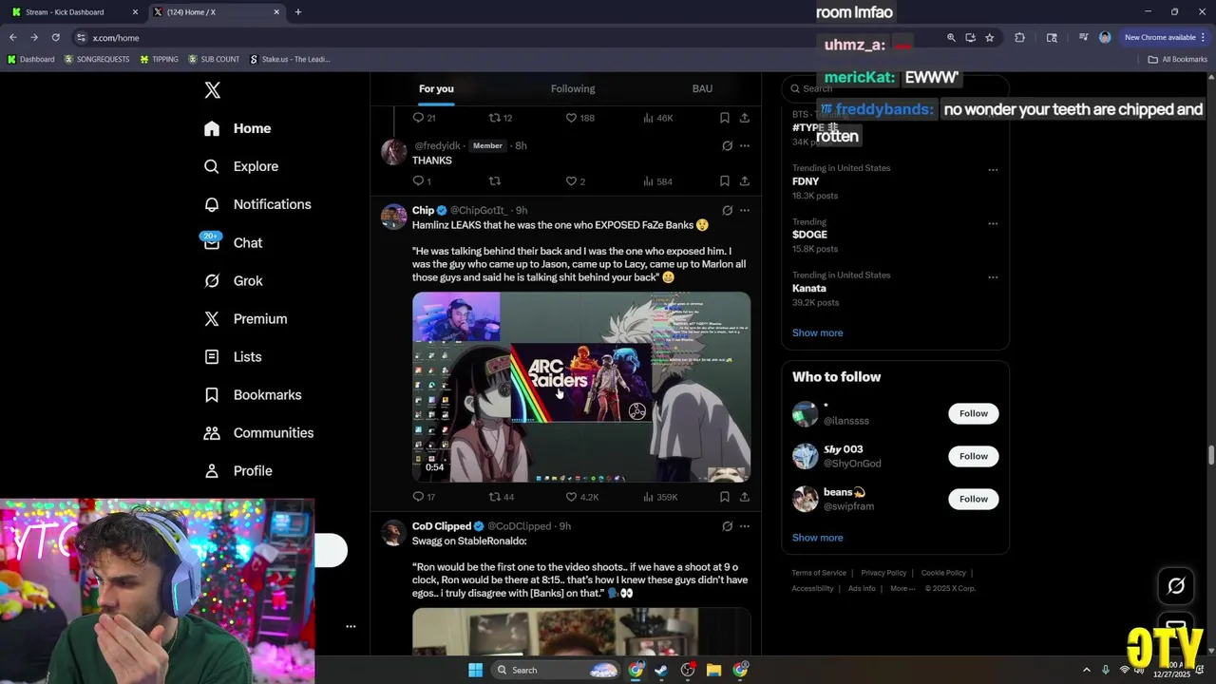Open more options for Kanata trend

coord(993,277)
